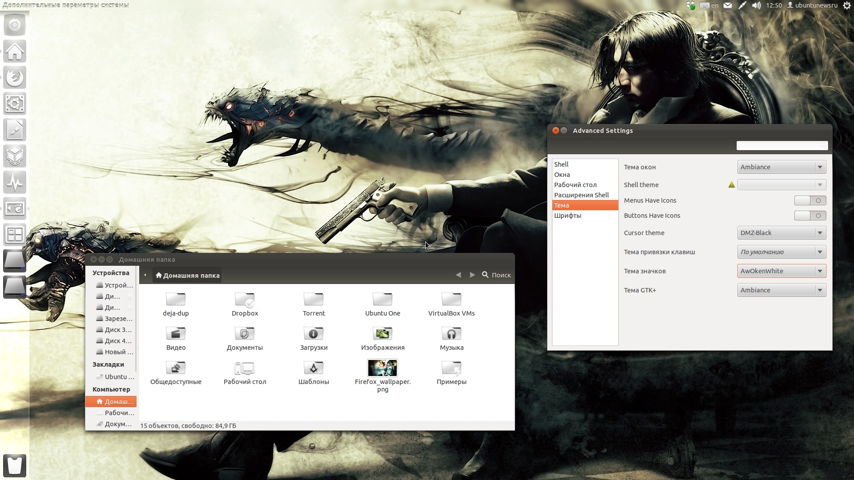The image size is (854, 480).
Task: Open Тема окон dropdown
Action: (781, 167)
